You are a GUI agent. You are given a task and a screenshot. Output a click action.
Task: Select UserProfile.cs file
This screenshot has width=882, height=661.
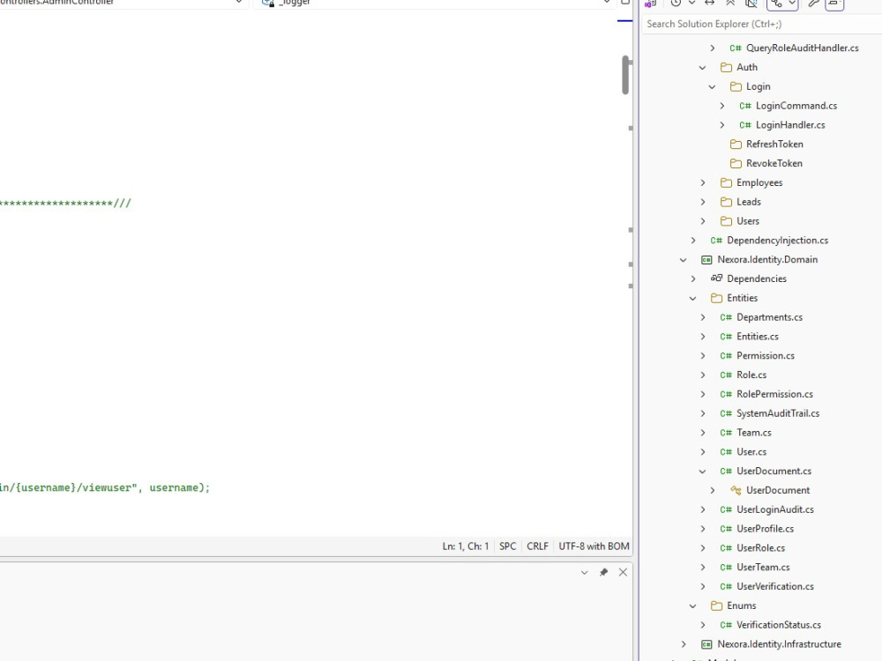pos(765,529)
